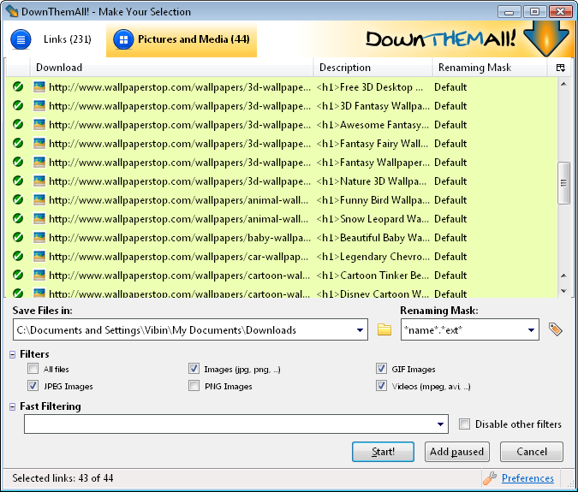Click the Cancel button
The image size is (578, 492).
tap(532, 452)
